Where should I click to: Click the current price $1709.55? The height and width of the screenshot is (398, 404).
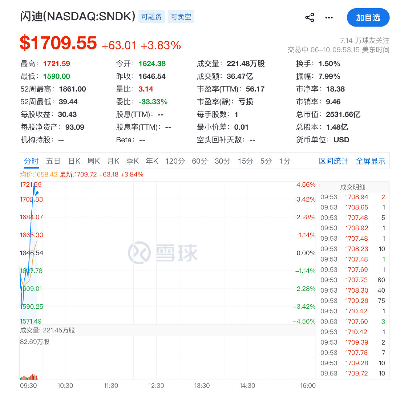[58, 43]
